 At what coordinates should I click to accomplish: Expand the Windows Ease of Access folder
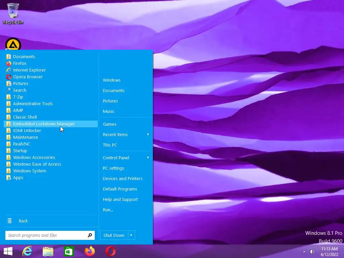click(51, 164)
